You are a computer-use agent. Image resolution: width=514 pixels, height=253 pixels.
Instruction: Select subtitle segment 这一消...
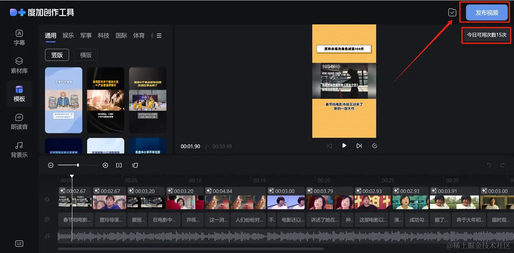pos(218,220)
